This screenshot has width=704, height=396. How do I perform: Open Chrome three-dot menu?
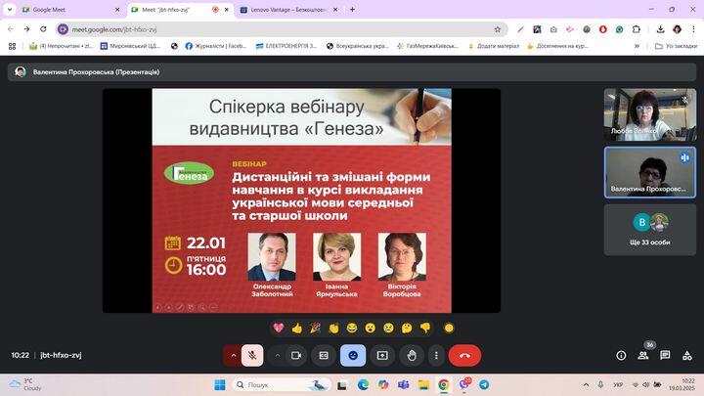[x=693, y=29]
